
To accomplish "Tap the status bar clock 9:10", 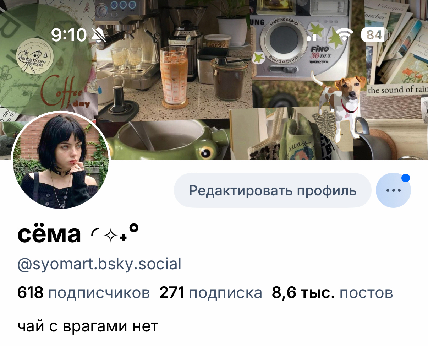I will click(69, 35).
